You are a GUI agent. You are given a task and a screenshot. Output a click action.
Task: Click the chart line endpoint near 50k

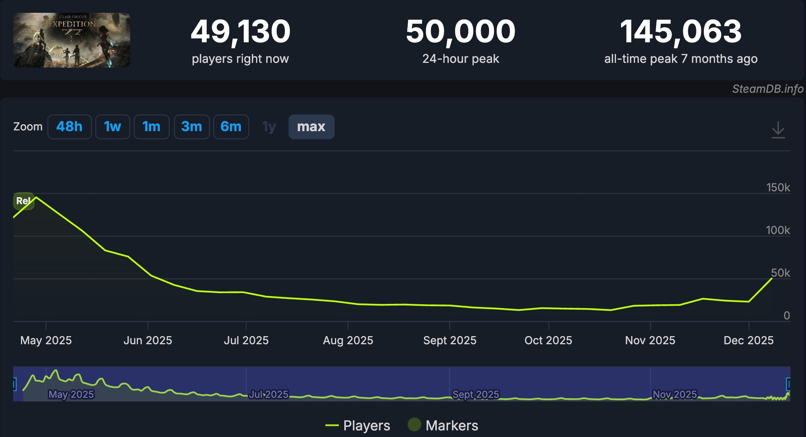tap(771, 279)
